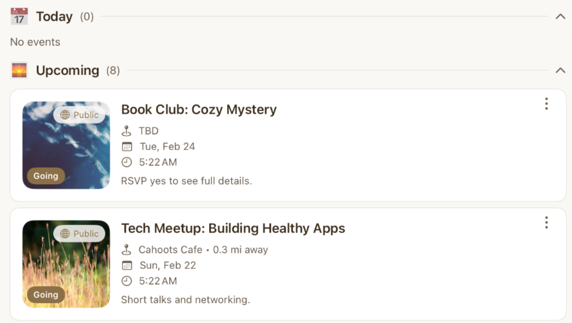Click the globe icon on Book Club's Public badge

point(65,114)
